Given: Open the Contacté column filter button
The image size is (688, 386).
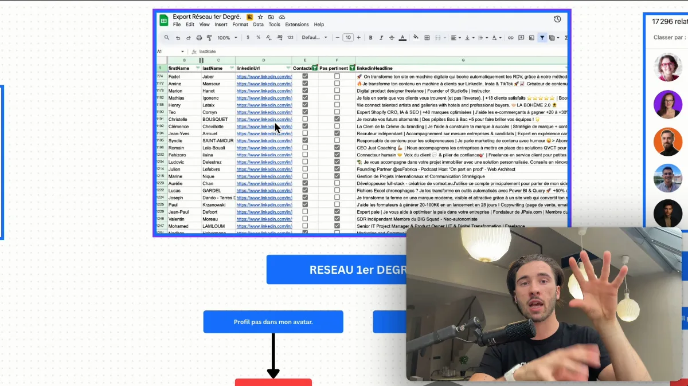Looking at the screenshot, I should click(x=315, y=68).
